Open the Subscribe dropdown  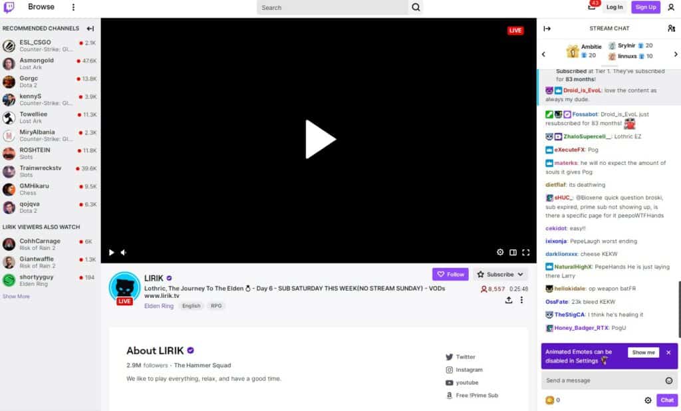click(x=500, y=274)
